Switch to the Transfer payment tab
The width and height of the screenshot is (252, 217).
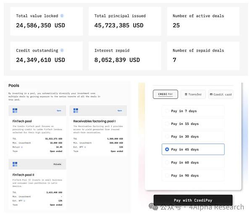[193, 94]
